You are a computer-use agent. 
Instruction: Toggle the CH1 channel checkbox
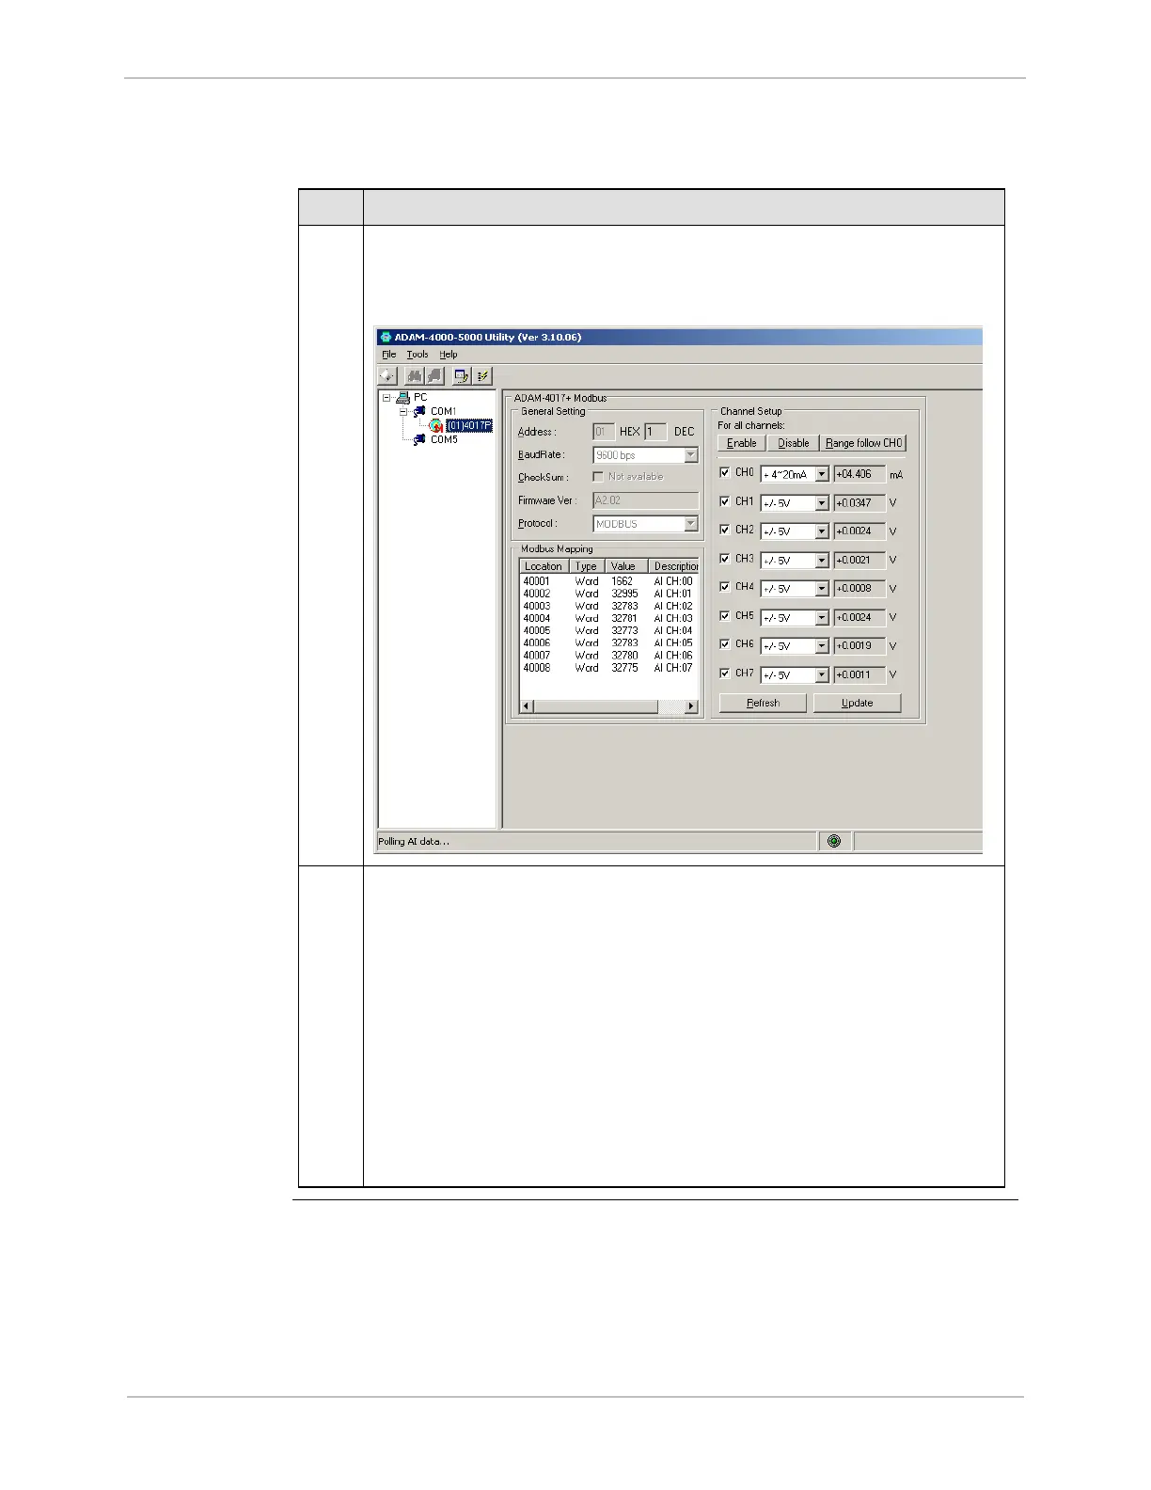coord(724,501)
